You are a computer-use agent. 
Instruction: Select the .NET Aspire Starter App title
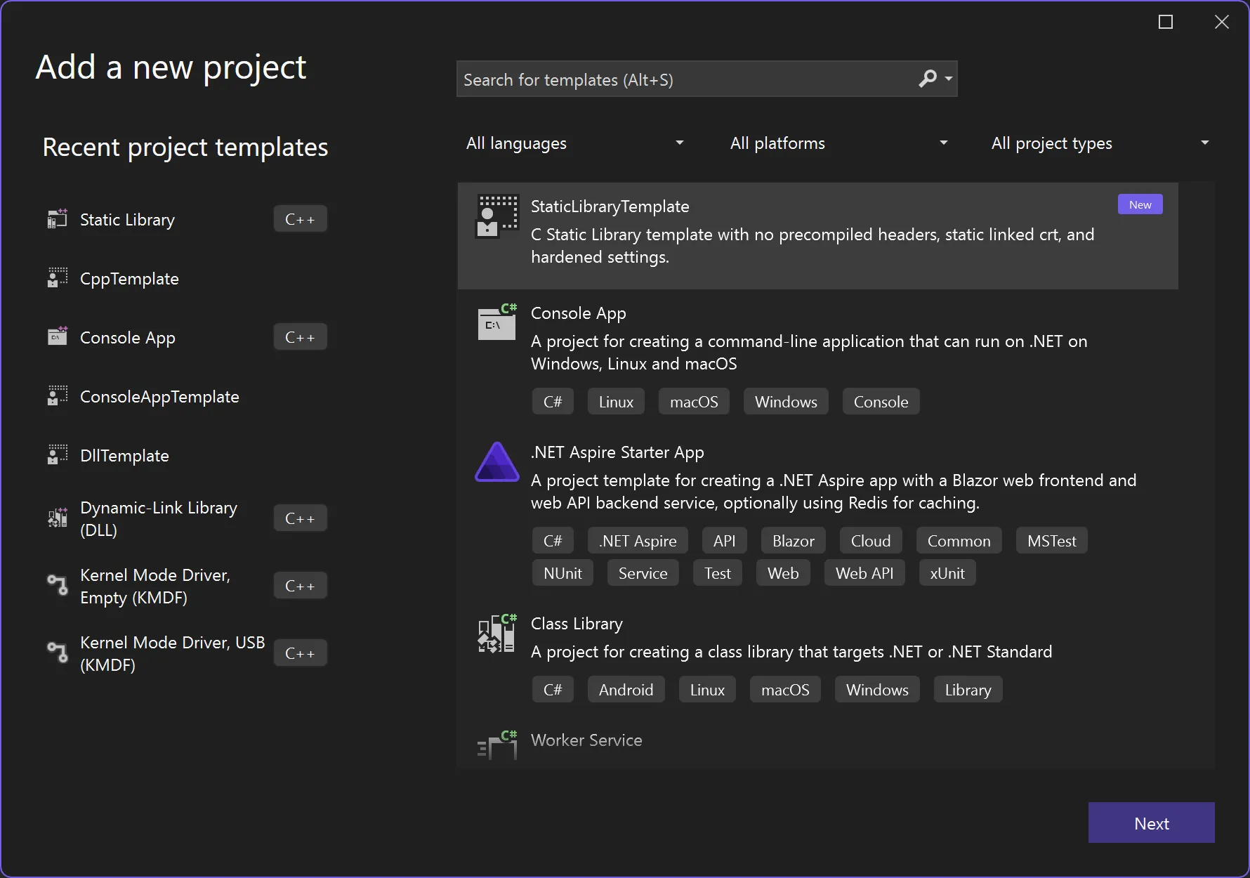point(617,452)
